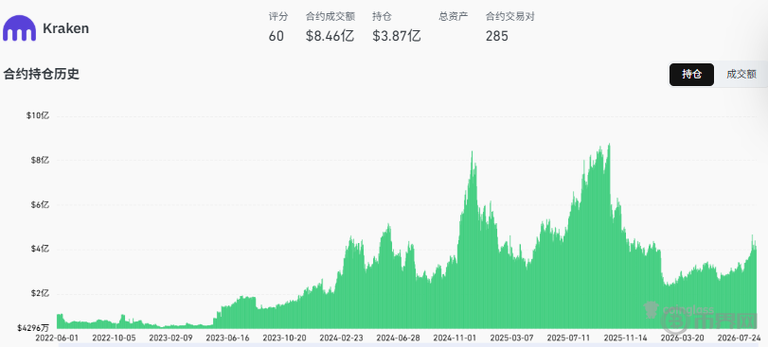The image size is (768, 347).
Task: Click the 评分 column label
Action: pyautogui.click(x=278, y=16)
